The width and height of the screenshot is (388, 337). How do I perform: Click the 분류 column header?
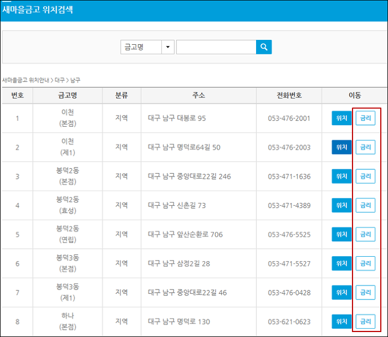121,95
